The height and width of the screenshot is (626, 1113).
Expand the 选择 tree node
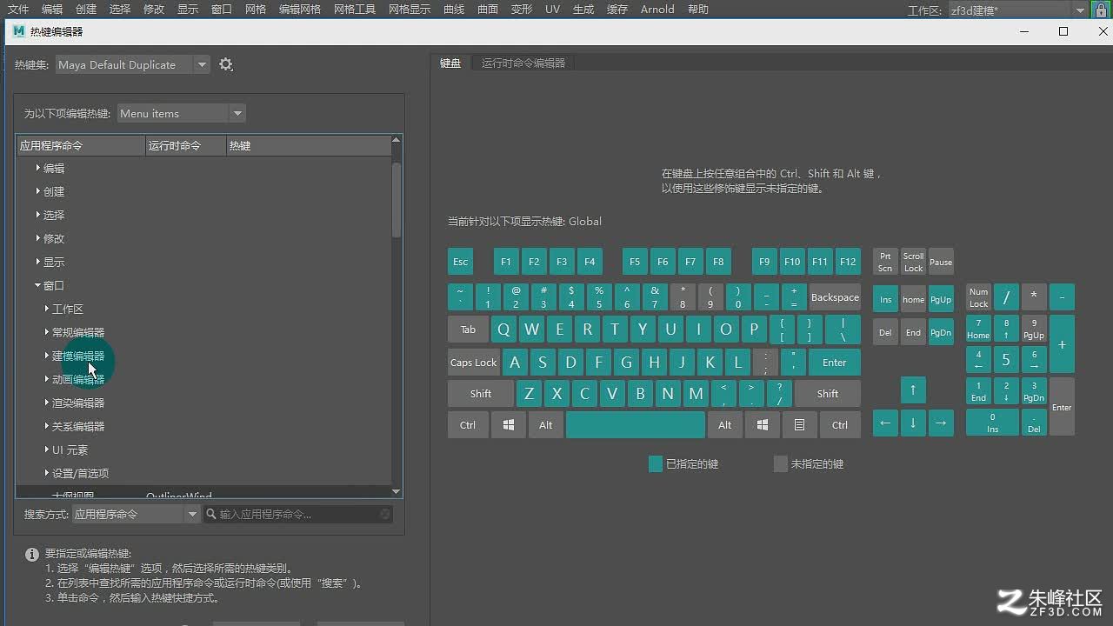point(37,215)
